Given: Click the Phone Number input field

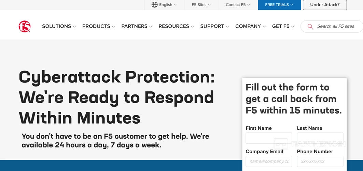Looking at the screenshot, I should click(x=320, y=161).
